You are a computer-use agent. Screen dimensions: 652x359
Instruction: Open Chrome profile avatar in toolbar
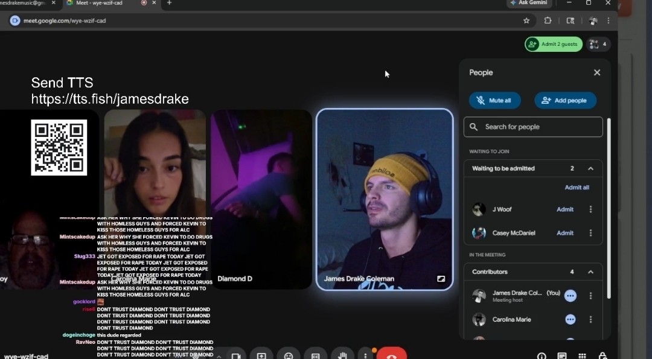coord(593,21)
